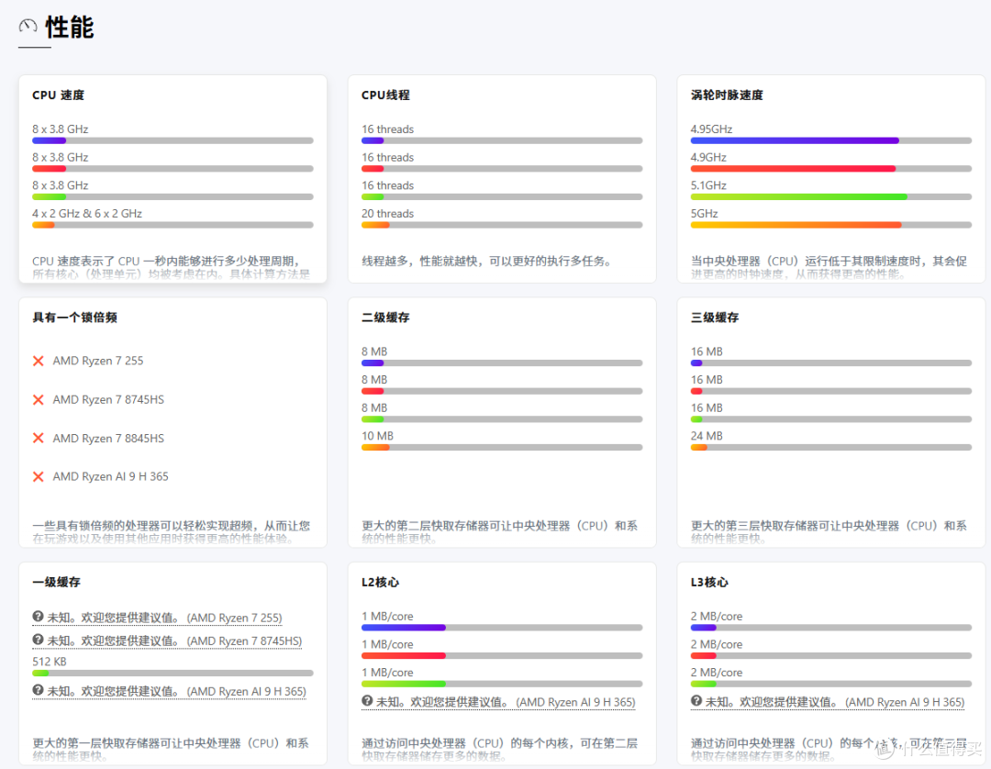Screen dimensions: 991x769
Task: Click the 24 MB 三级缓存 bar
Action: click(831, 448)
